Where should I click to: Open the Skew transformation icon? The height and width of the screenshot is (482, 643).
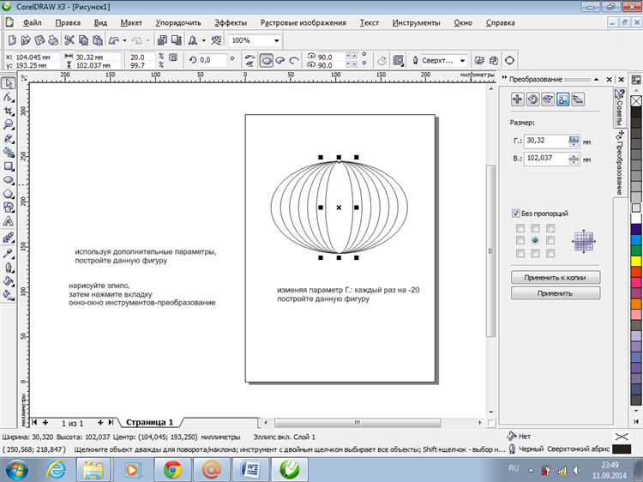[577, 99]
